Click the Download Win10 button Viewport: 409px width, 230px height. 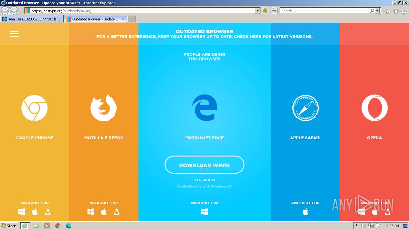(x=204, y=165)
